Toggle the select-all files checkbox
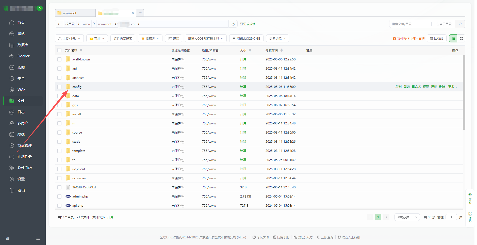The height and width of the screenshot is (245, 477). (x=59, y=51)
